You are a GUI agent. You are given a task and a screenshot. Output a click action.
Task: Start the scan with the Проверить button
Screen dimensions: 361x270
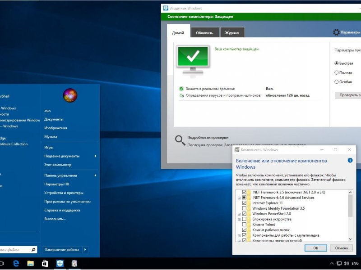point(348,95)
